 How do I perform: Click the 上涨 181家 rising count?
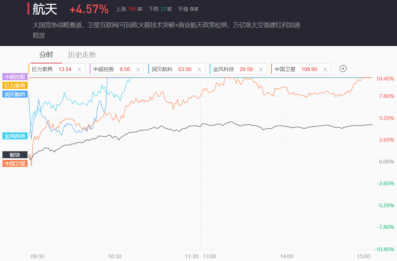[x=129, y=9]
